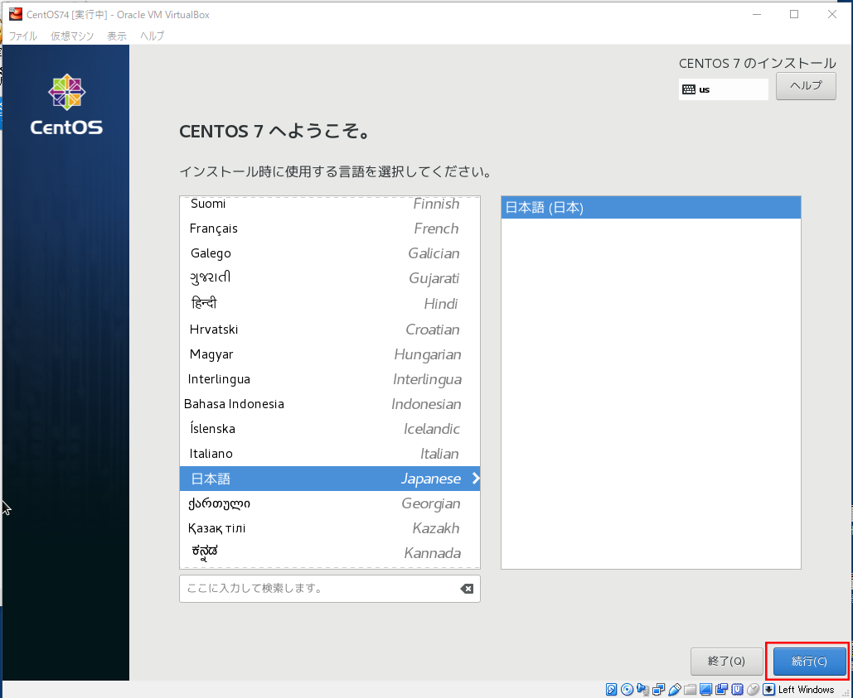853x698 pixels.
Task: Click the mouse integration icon in status bar
Action: [x=753, y=690]
